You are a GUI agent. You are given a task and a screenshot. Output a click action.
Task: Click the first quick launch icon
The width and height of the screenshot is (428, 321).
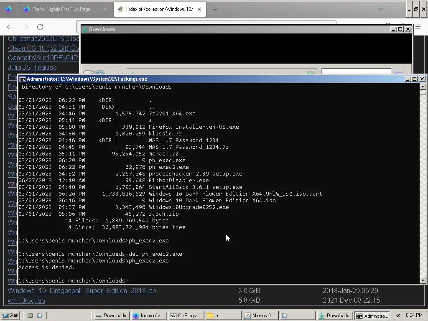pos(30,316)
